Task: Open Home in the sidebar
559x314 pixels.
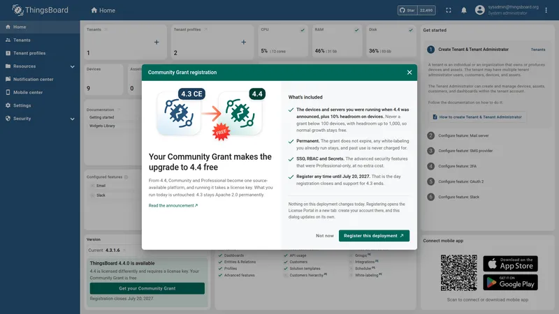Action: point(40,27)
